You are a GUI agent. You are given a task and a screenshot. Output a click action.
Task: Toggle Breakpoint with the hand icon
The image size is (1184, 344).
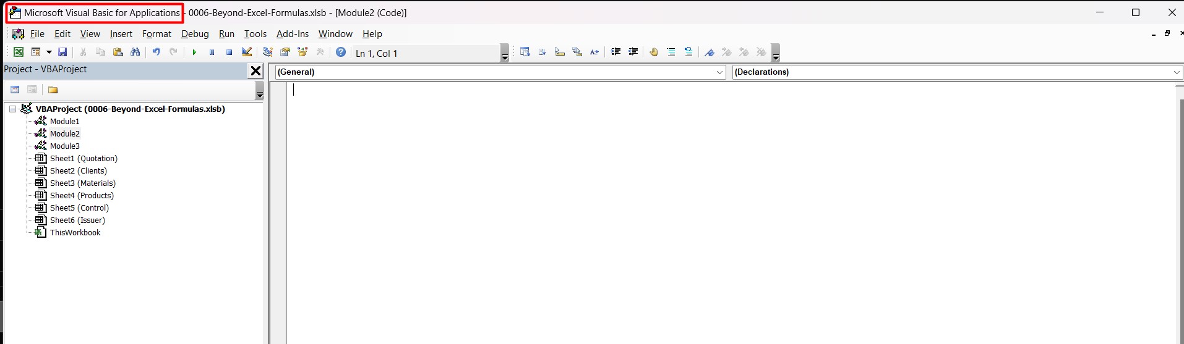click(654, 52)
